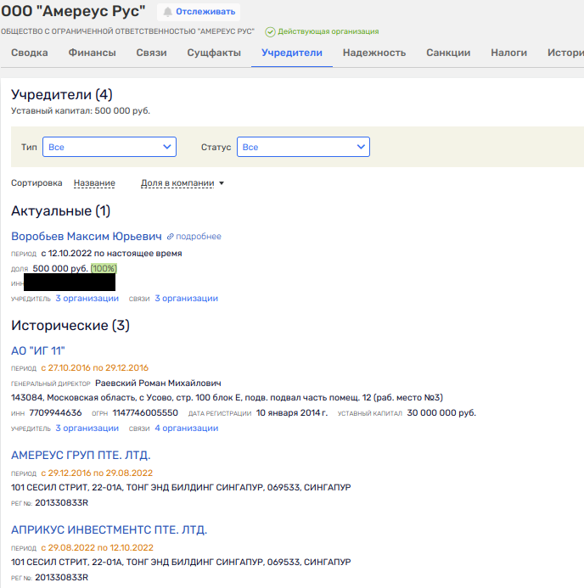This screenshot has height=588, width=584.
Task: Open the История tab
Action: [x=565, y=53]
